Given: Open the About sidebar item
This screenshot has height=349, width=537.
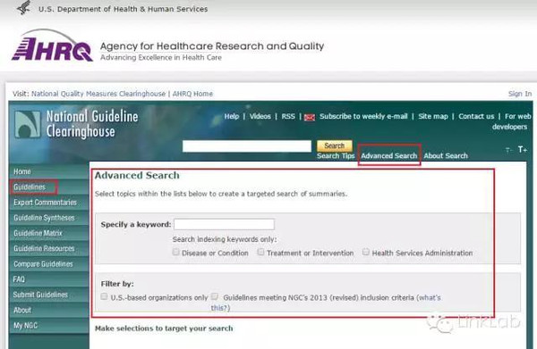Looking at the screenshot, I should 49,310.
